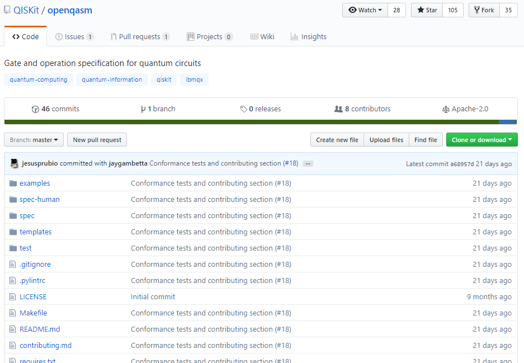View the 46 commits history
Image resolution: width=524 pixels, height=363 pixels.
point(55,109)
